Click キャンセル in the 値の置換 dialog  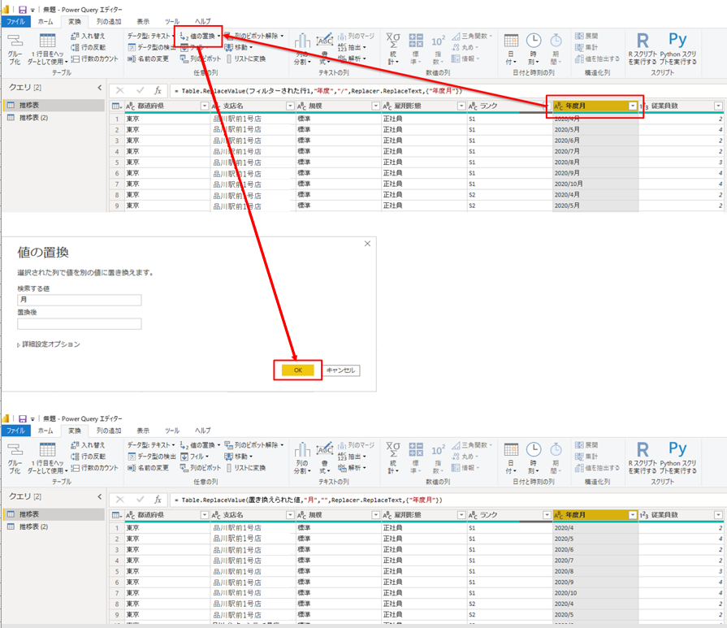pyautogui.click(x=340, y=370)
